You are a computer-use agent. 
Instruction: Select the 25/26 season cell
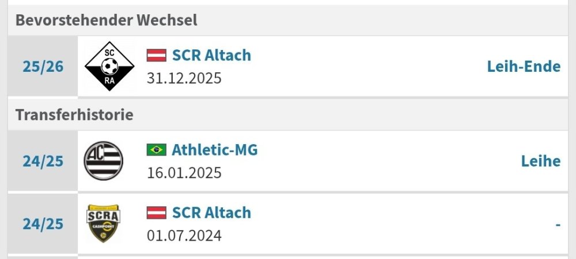pyautogui.click(x=43, y=67)
